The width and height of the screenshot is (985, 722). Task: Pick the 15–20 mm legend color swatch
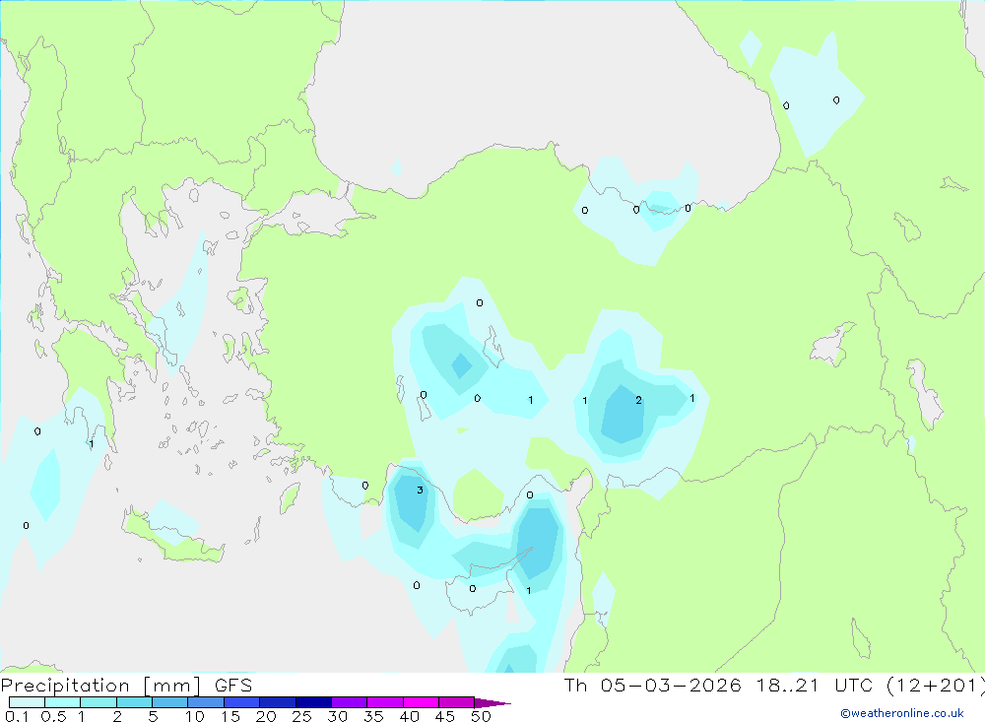(242, 702)
